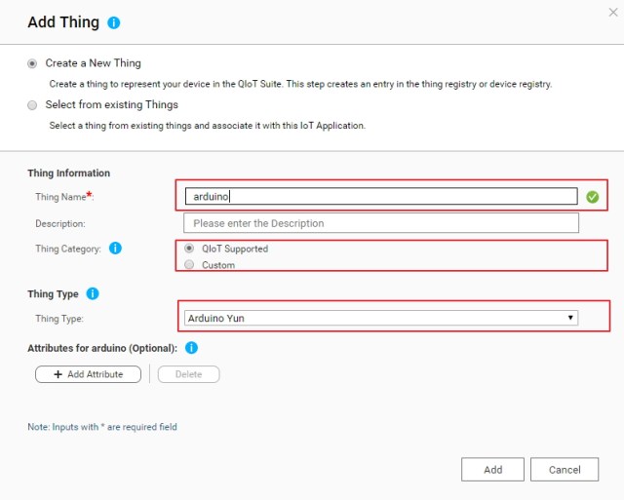Open the Thing Type dropdown showing Arduino Yun

coord(381,318)
